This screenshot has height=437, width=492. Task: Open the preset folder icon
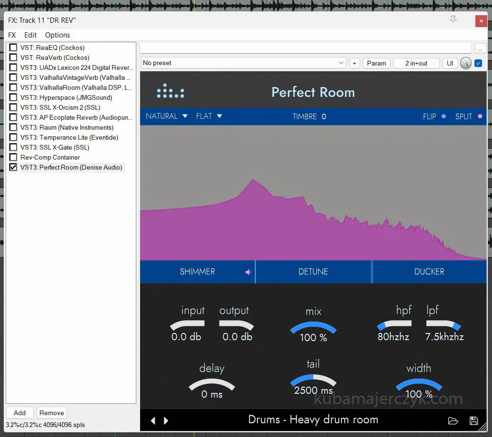tap(453, 421)
